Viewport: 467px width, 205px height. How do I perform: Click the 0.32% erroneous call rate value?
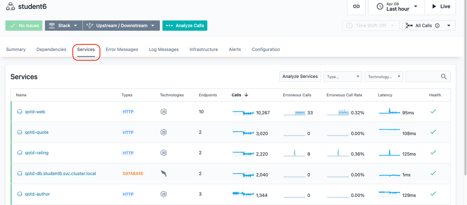pyautogui.click(x=358, y=113)
